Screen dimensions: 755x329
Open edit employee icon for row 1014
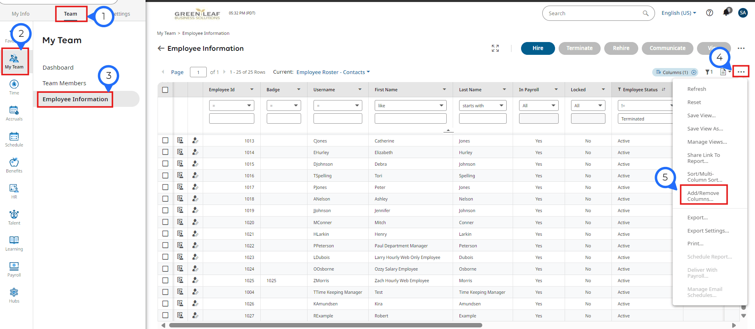(x=195, y=152)
